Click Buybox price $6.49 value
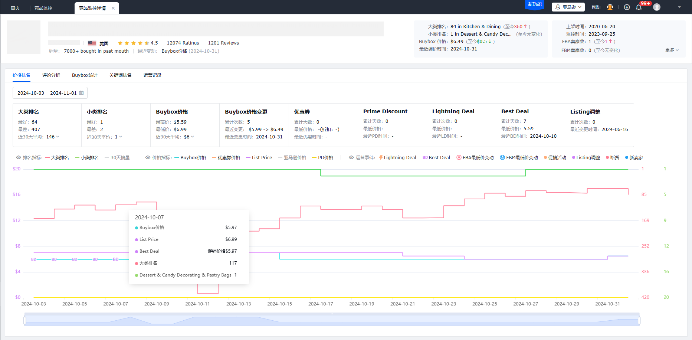Screen dimensions: 692x340 [457, 41]
